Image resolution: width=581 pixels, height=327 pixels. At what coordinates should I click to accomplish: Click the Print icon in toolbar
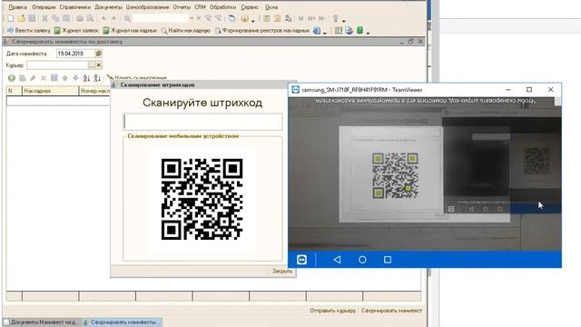click(x=80, y=18)
